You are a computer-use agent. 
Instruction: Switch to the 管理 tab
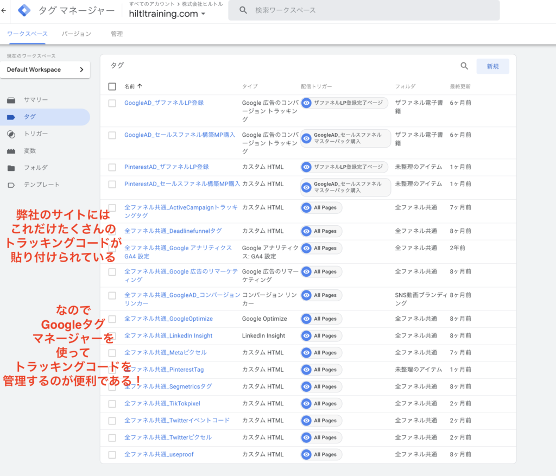tap(117, 34)
